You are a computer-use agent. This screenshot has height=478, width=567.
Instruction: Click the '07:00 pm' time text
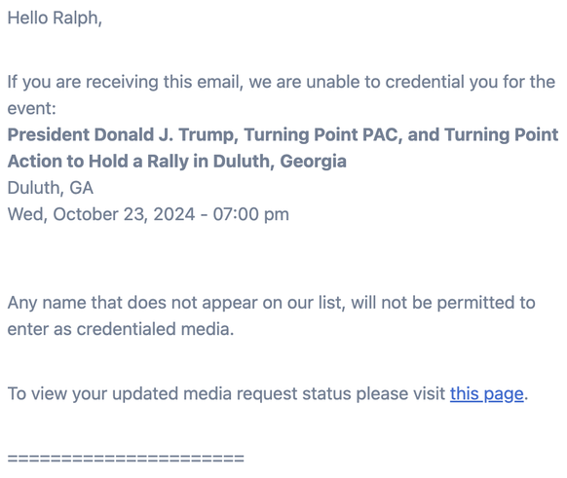[251, 214]
